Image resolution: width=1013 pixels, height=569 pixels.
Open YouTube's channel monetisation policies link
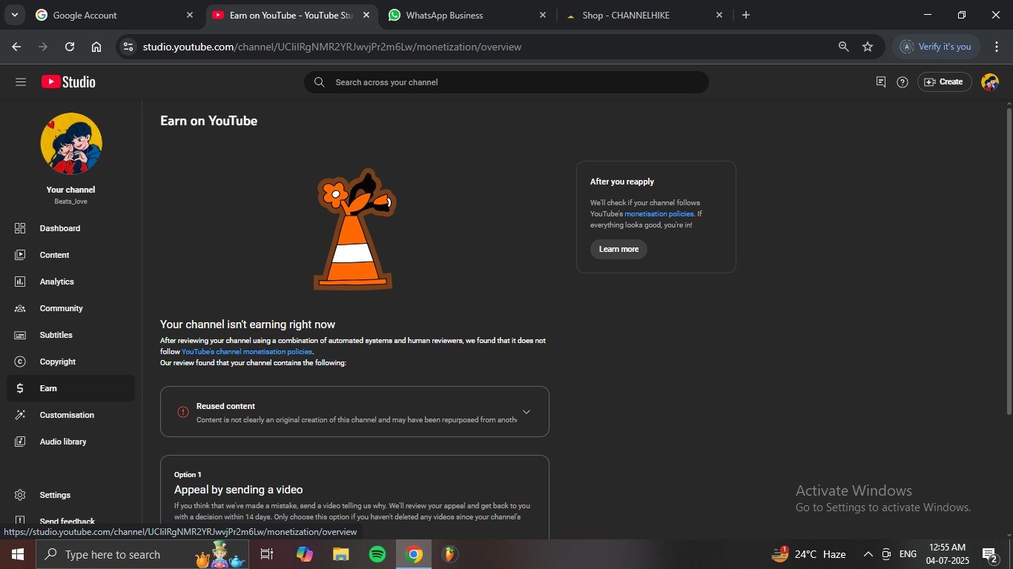click(247, 352)
